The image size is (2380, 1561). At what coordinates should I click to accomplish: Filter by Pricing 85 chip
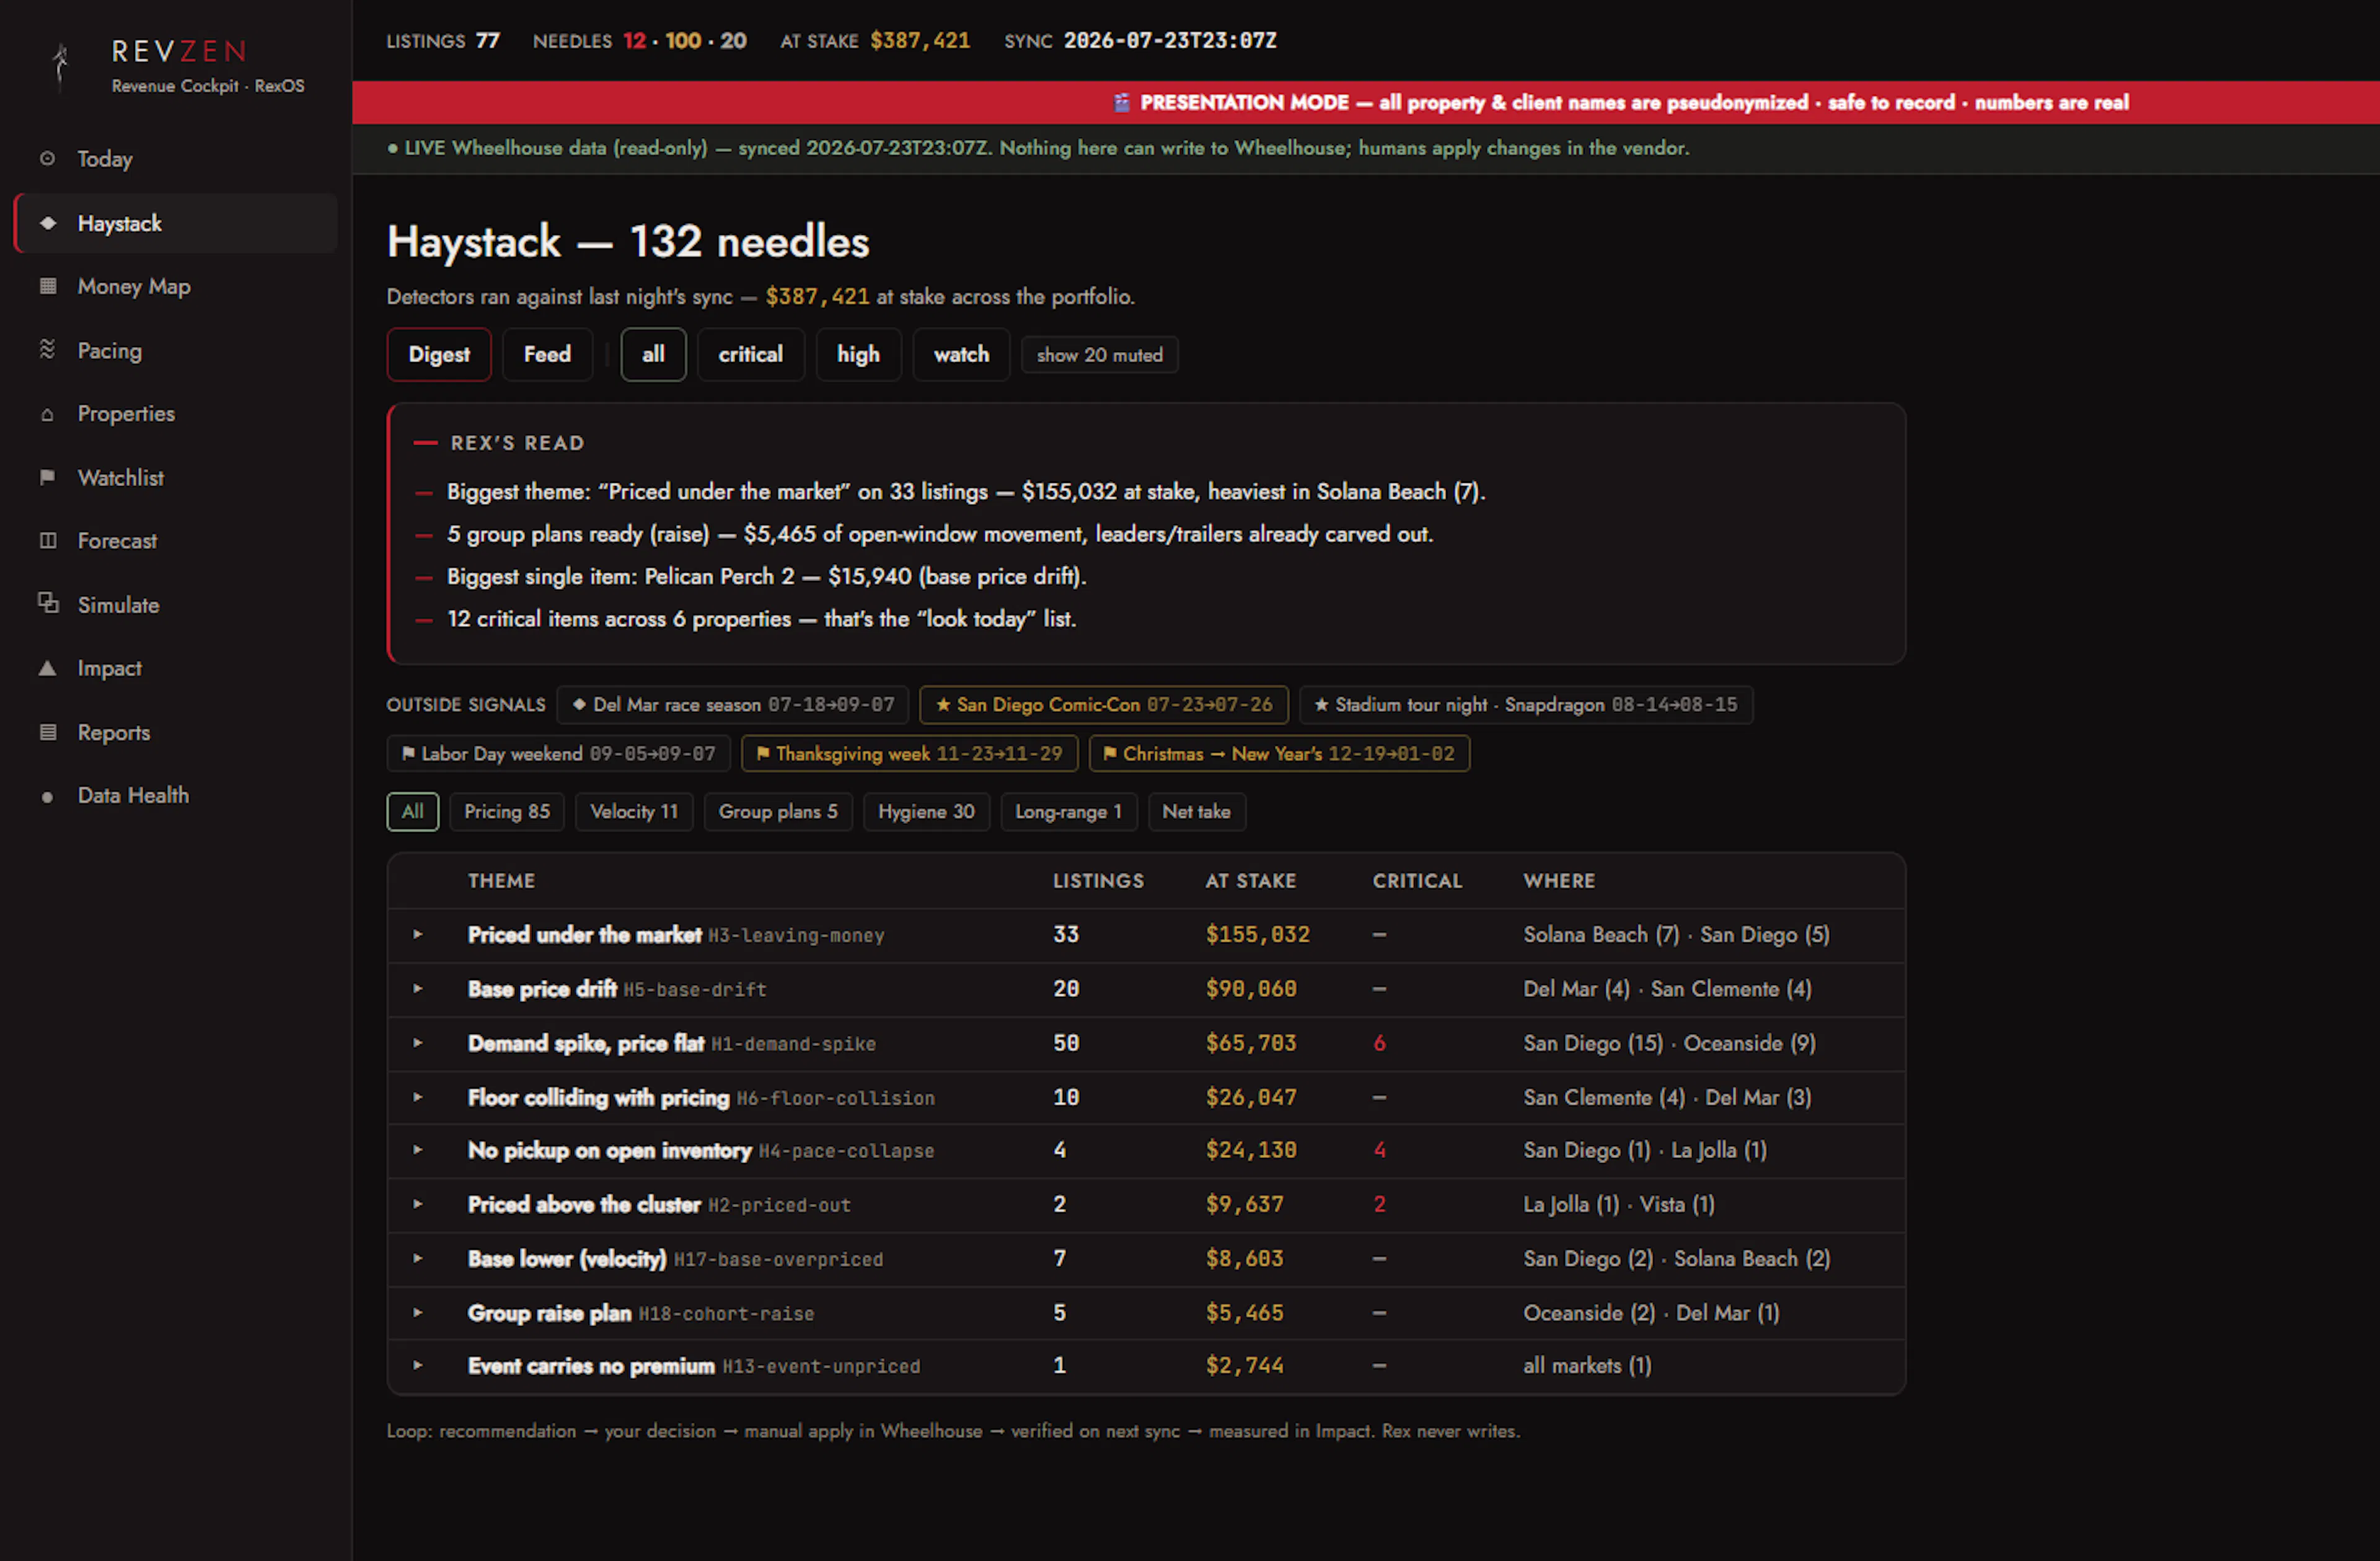tap(507, 812)
